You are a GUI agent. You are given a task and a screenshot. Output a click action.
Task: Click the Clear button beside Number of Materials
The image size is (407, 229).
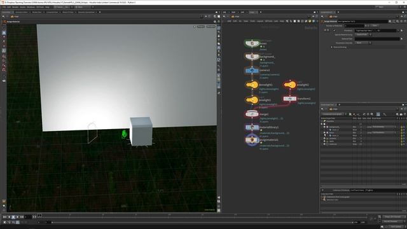pyautogui.click(x=375, y=25)
